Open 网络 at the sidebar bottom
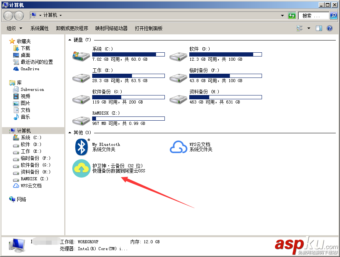This screenshot has width=340, height=257. (21, 199)
